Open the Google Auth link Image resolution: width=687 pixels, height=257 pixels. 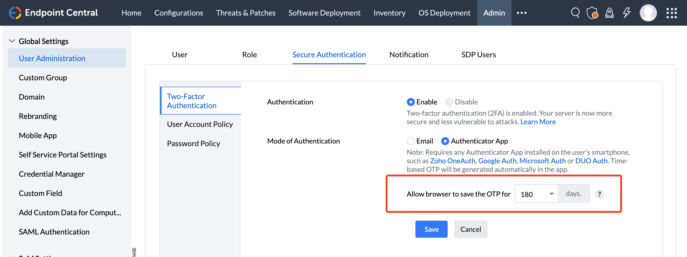coord(497,161)
